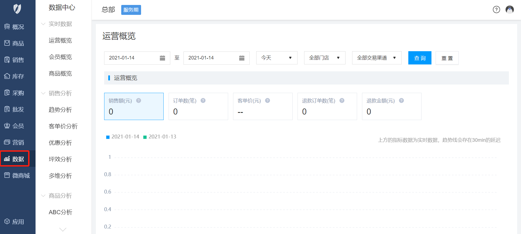
Task: Open the 全部门店 store dropdown
Action: point(325,58)
